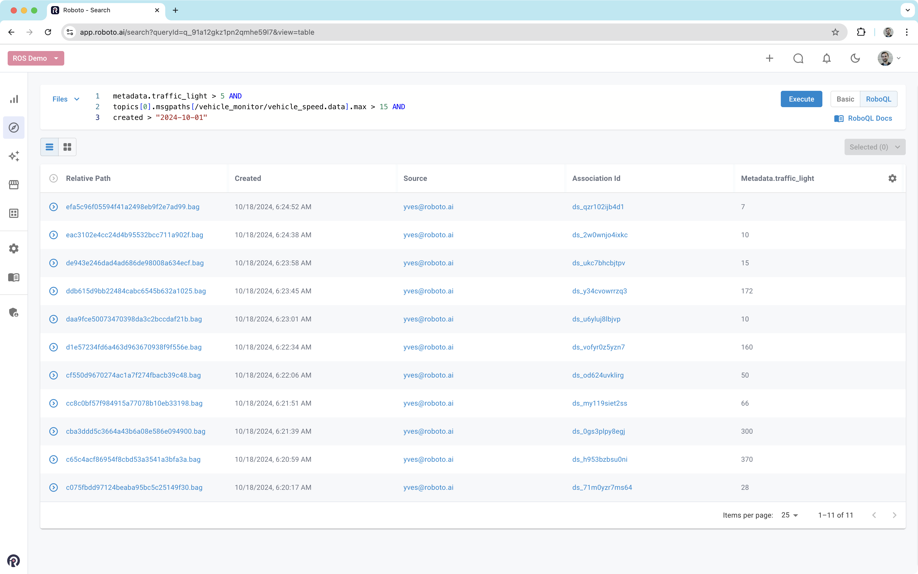Click the compass Search icon in sidebar
The image size is (918, 574).
pos(14,128)
